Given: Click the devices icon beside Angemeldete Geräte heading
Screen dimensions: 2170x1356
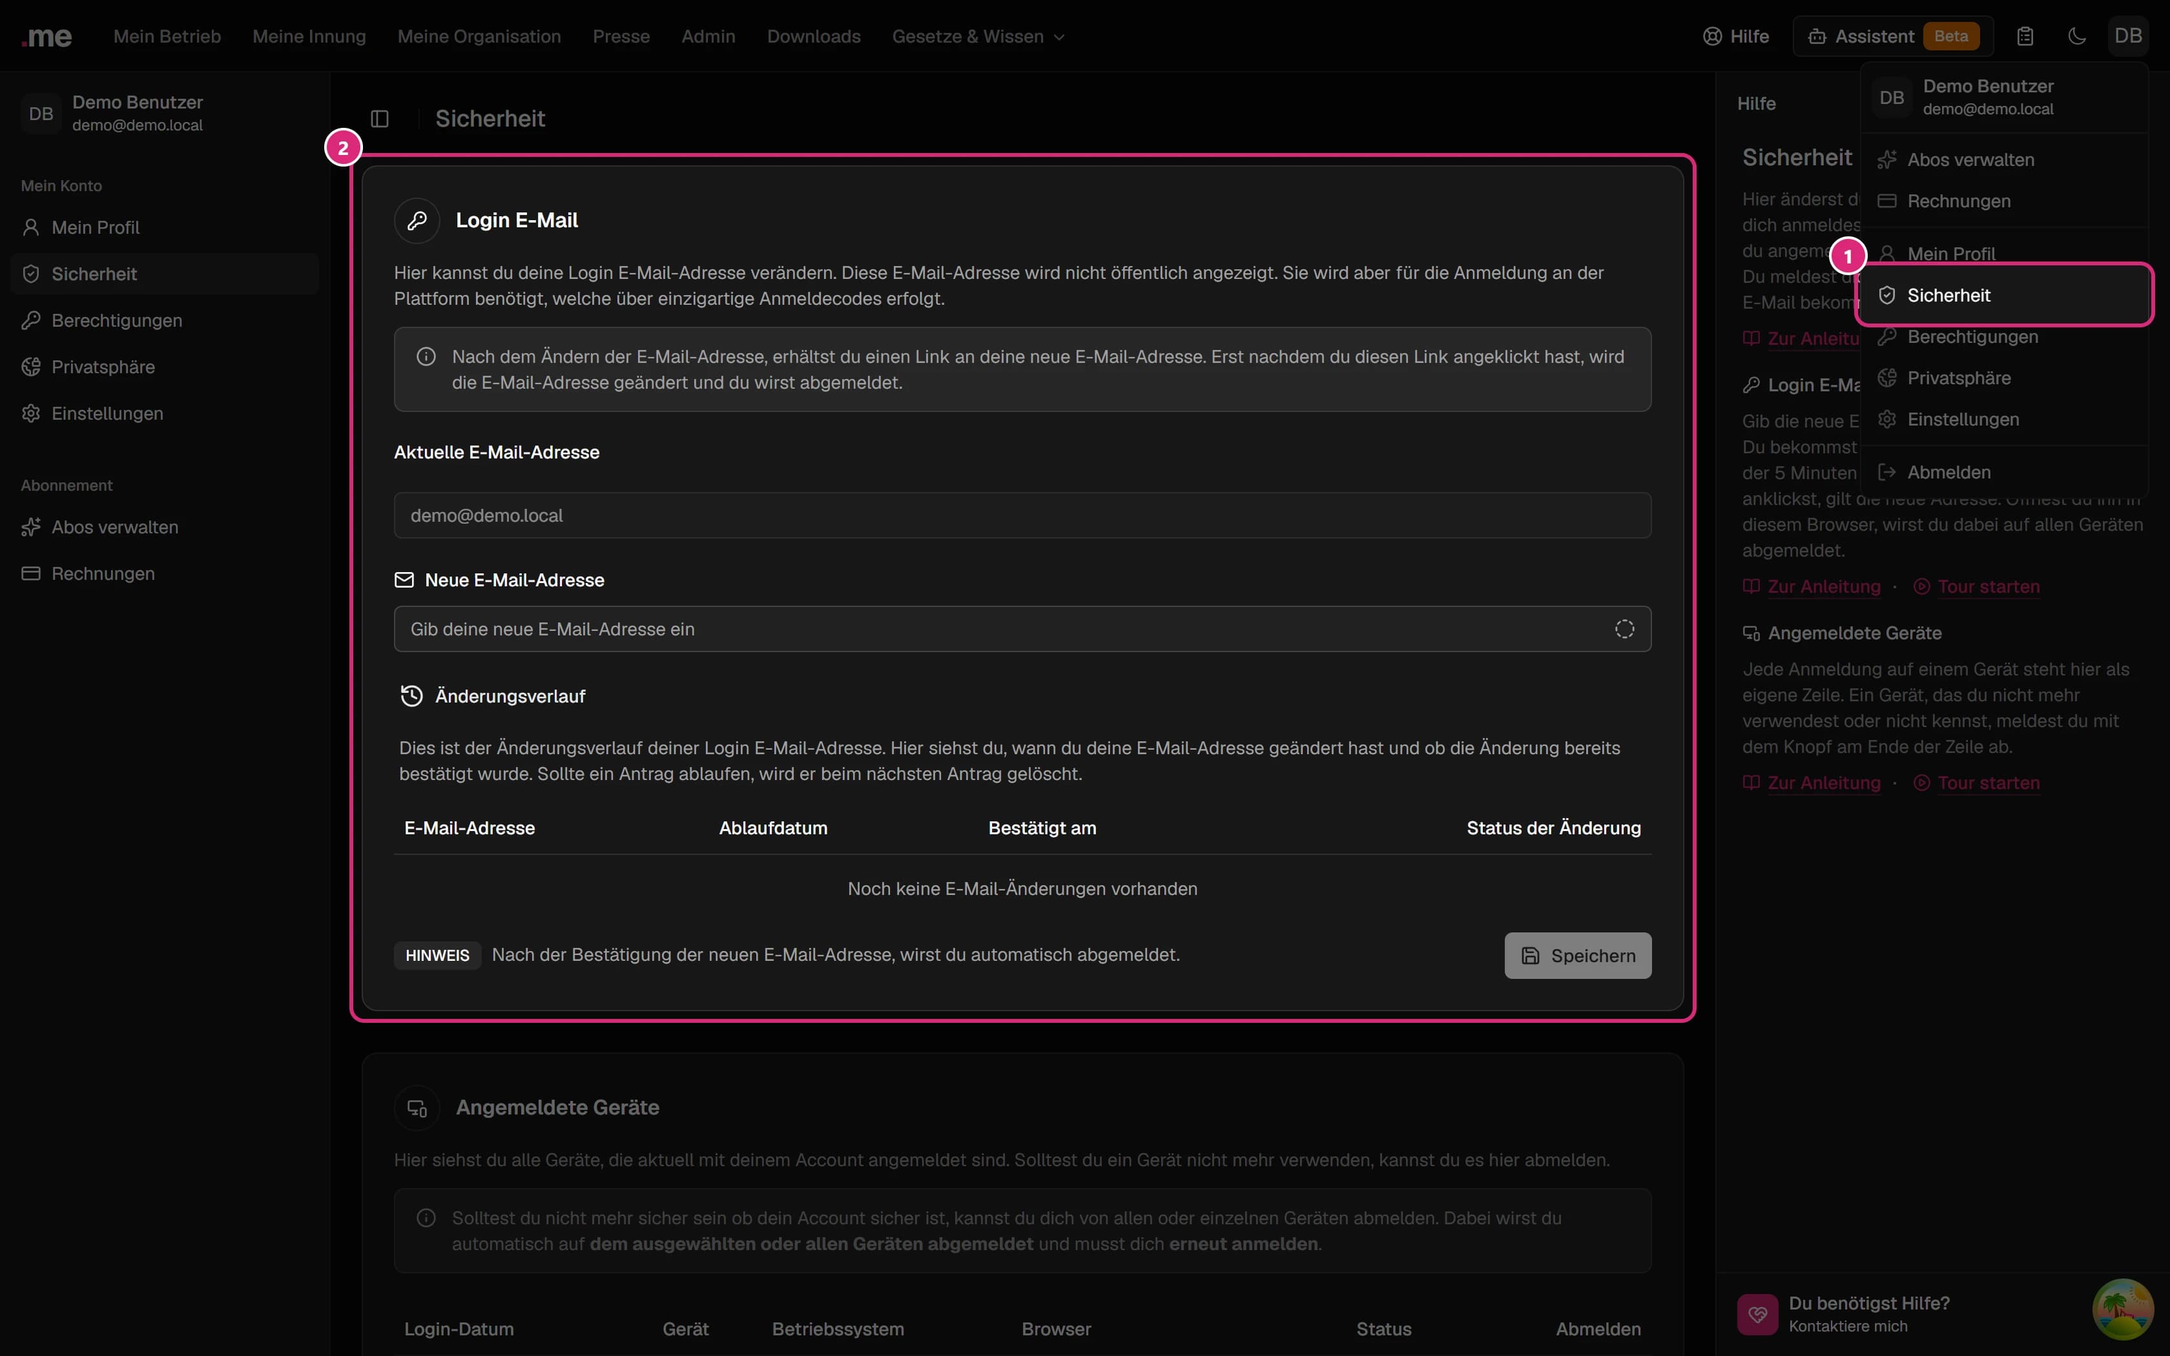Looking at the screenshot, I should pos(417,1109).
